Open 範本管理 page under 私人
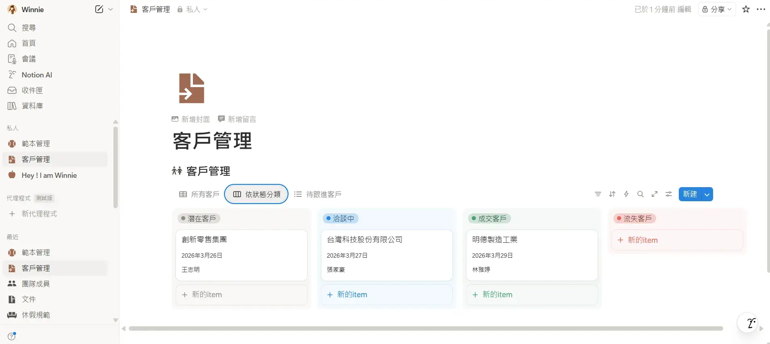This screenshot has height=344, width=770. point(55,144)
